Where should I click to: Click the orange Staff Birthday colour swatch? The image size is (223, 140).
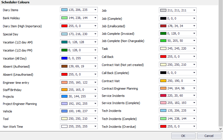point(64,90)
